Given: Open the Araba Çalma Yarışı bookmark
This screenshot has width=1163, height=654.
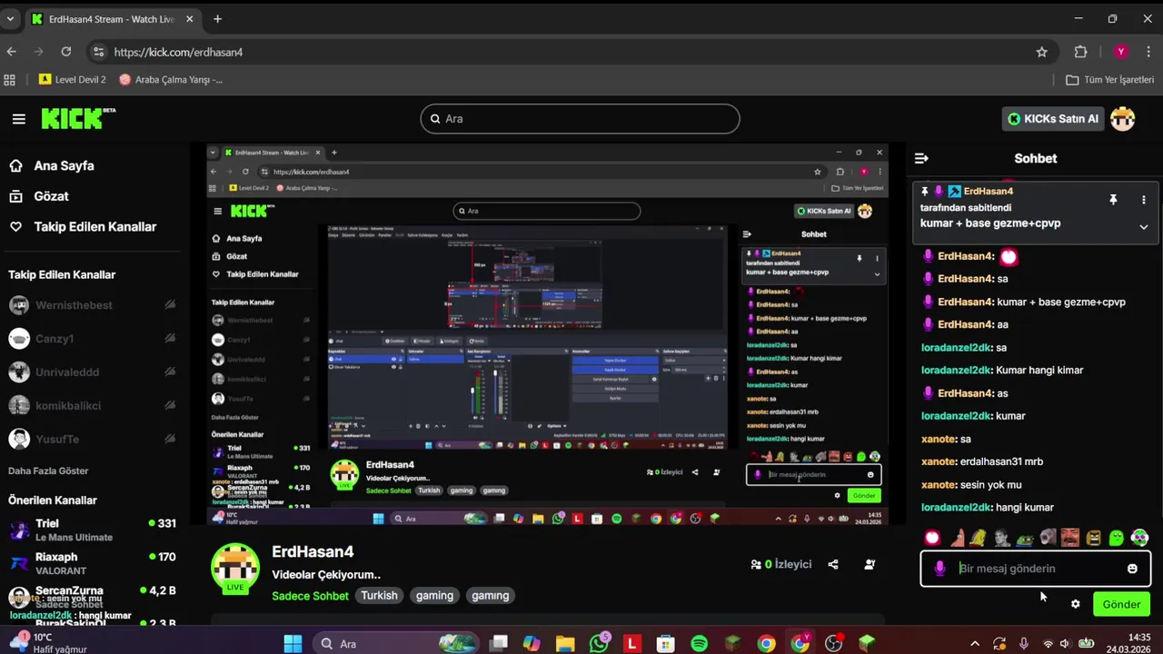Looking at the screenshot, I should (171, 80).
